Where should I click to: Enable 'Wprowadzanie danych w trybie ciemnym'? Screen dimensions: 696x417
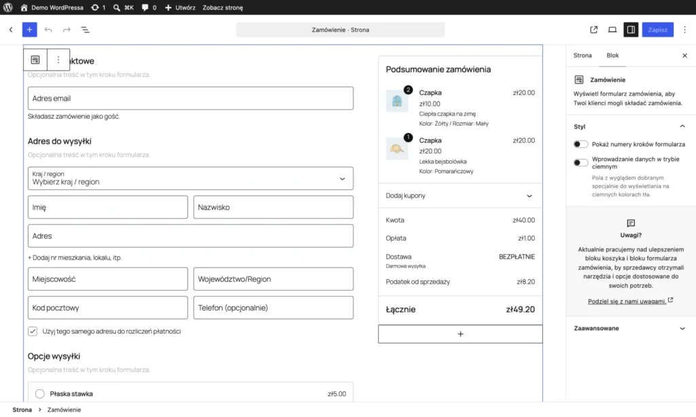[580, 162]
